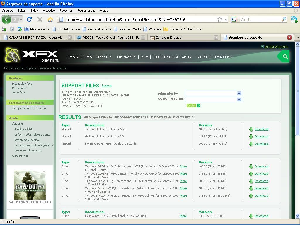Click the INTERNACIONAL link
300x225 pixels.
[x=276, y=47]
